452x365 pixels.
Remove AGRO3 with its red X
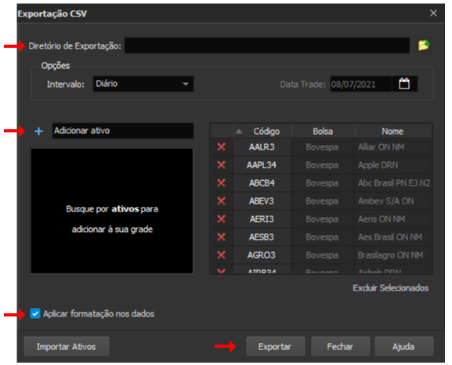click(x=221, y=255)
